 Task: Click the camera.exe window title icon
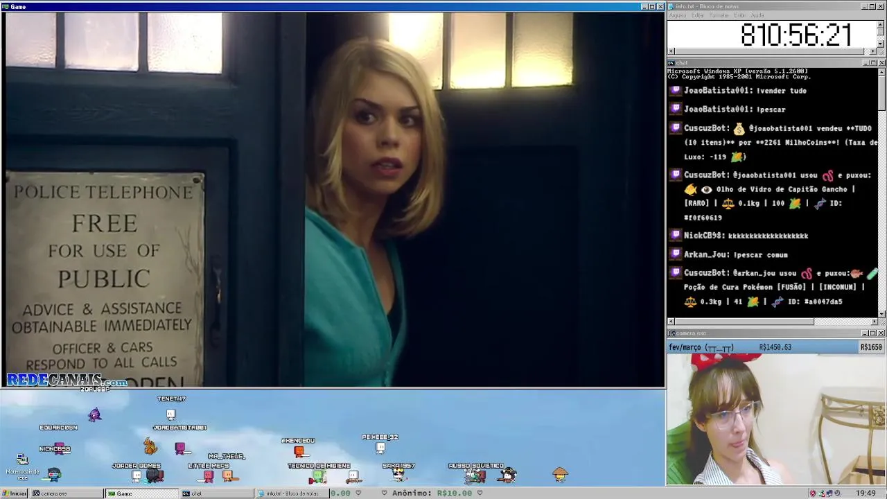coord(671,333)
